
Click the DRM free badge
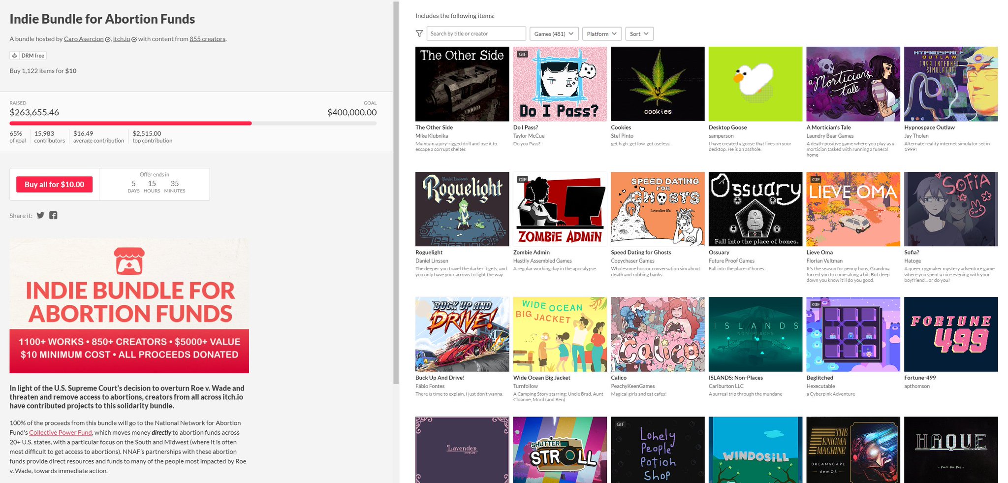[28, 56]
